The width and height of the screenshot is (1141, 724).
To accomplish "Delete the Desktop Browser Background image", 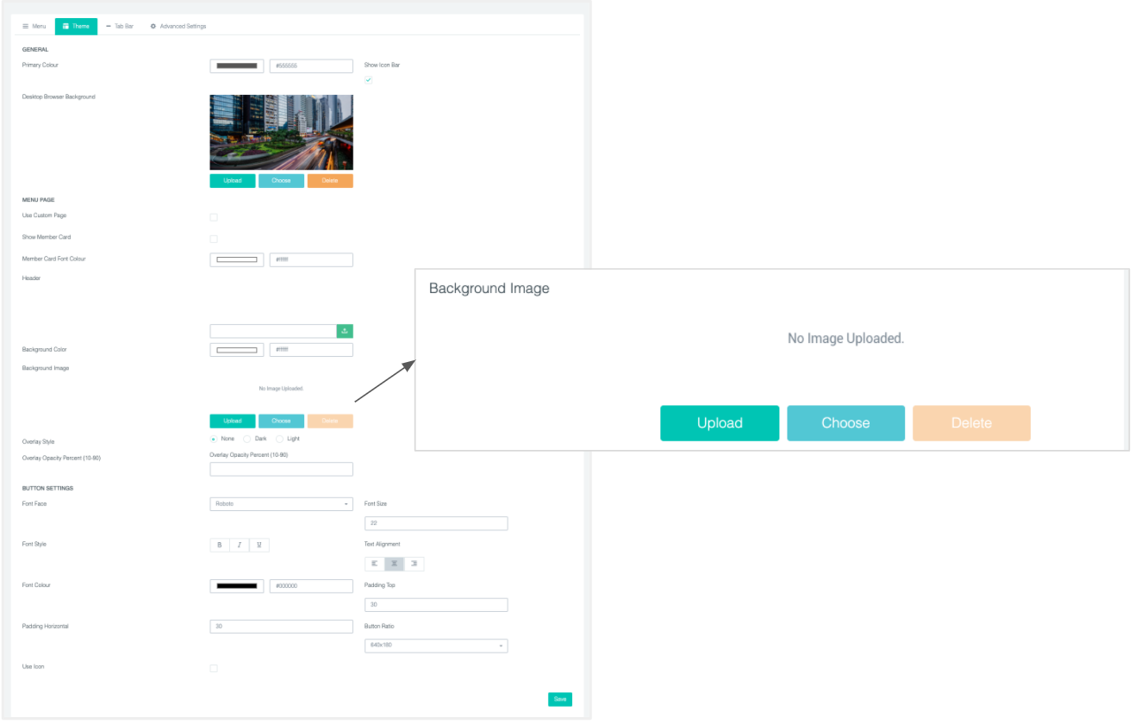I will pyautogui.click(x=330, y=181).
